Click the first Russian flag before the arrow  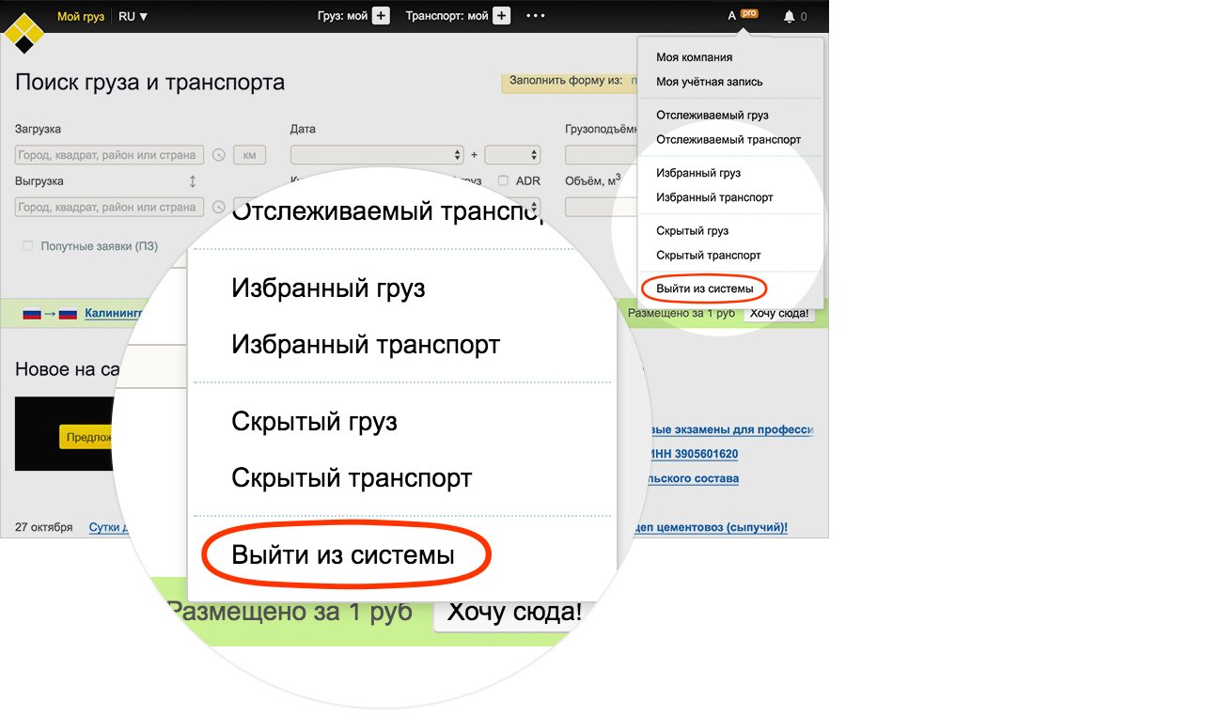click(32, 314)
